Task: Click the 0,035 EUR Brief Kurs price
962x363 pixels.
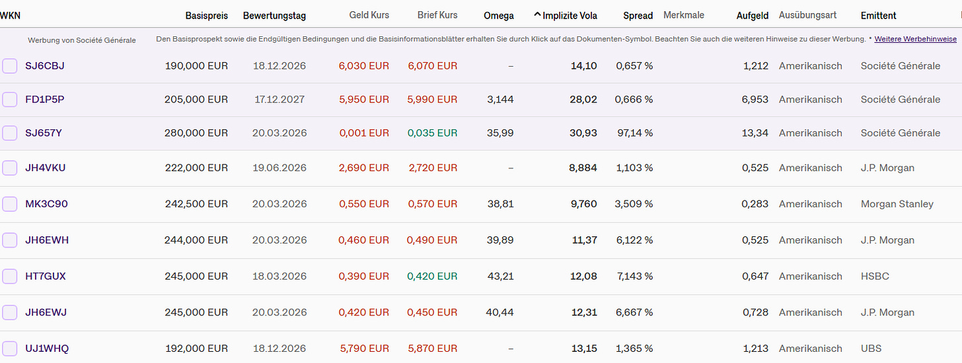Action: pos(432,133)
